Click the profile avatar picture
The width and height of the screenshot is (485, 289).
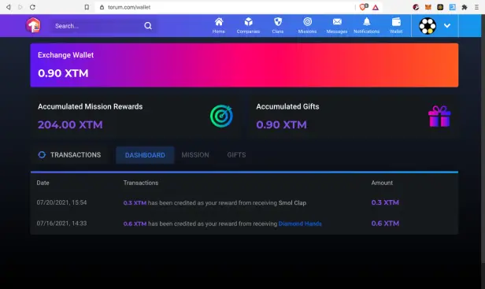click(428, 26)
